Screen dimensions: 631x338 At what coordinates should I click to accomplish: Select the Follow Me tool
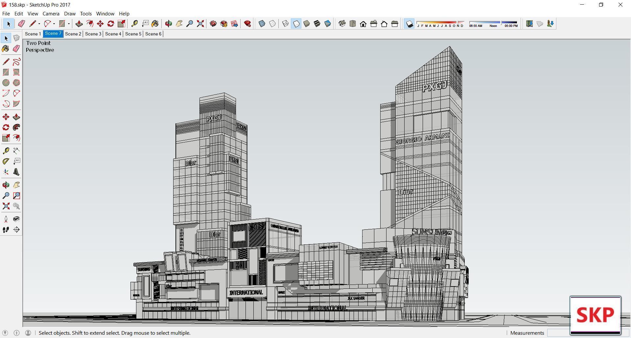click(x=16, y=127)
